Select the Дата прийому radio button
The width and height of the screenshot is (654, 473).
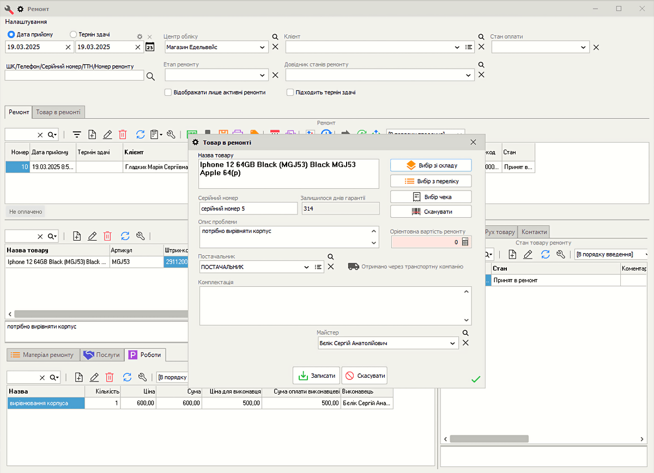coord(11,34)
